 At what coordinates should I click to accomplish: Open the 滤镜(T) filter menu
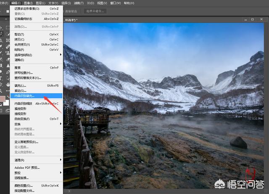(x=78, y=3)
